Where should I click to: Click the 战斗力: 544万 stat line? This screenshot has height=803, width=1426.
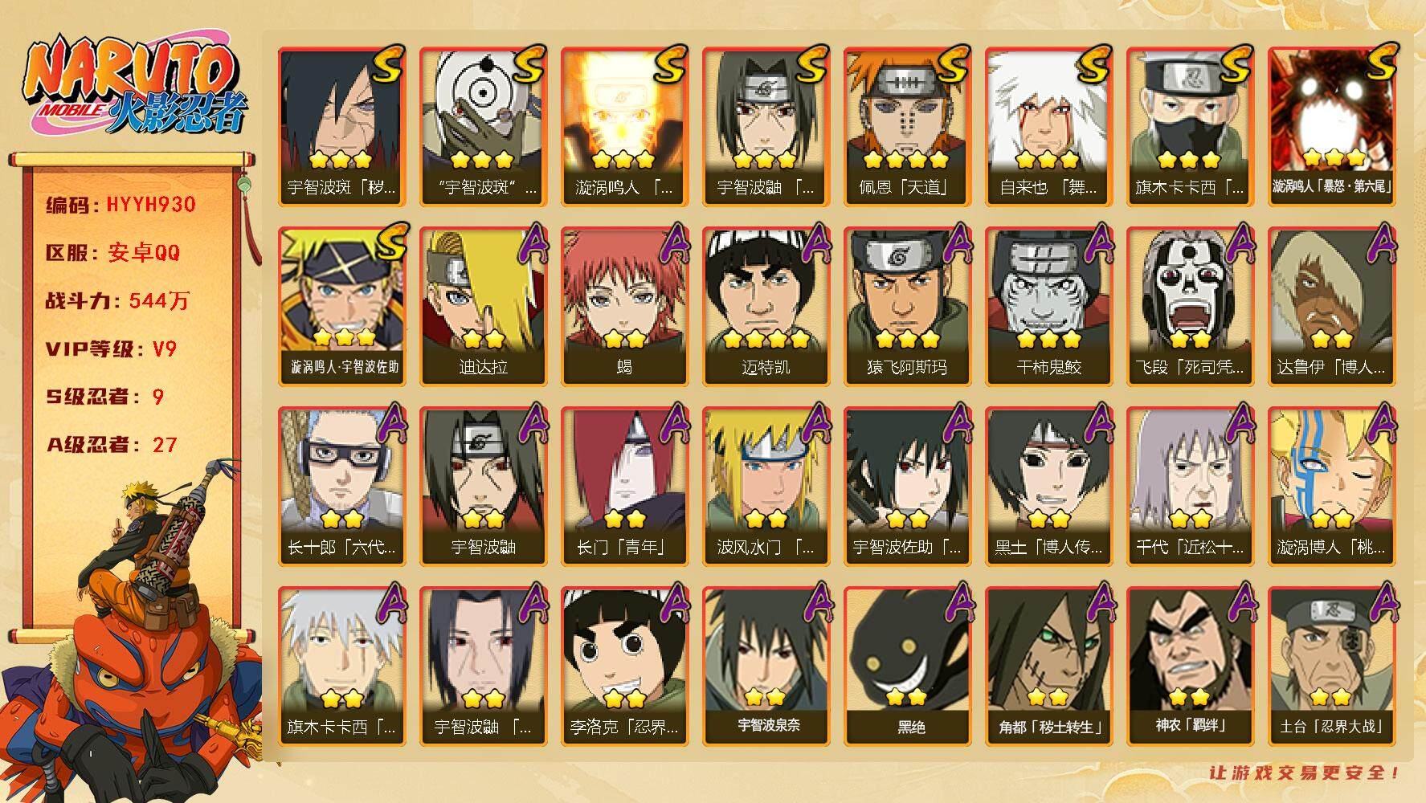click(x=117, y=301)
